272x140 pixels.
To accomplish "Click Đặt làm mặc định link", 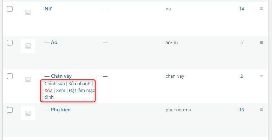I will click(70, 94).
